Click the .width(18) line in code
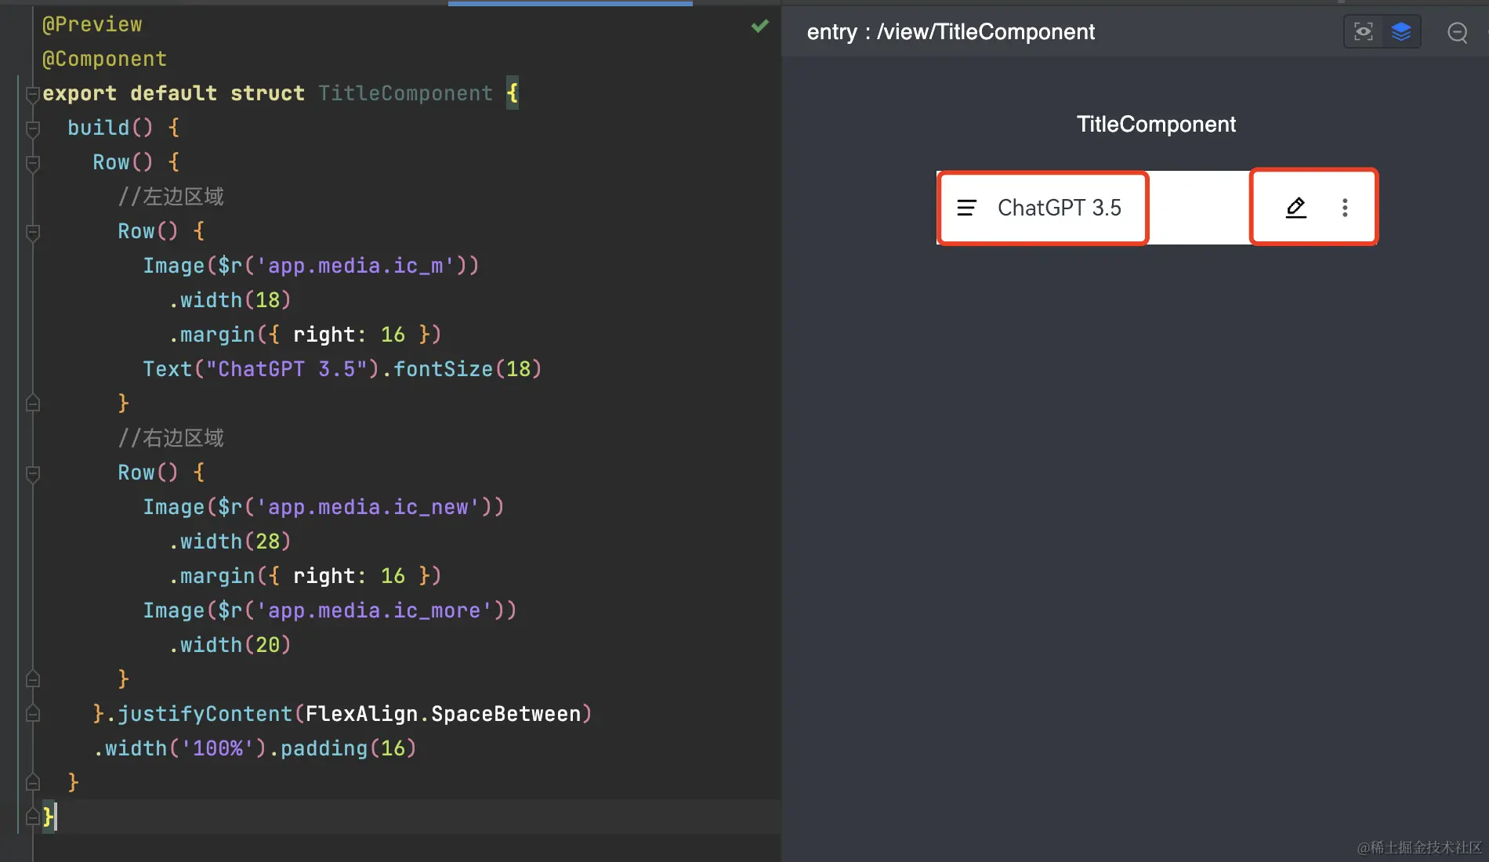Viewport: 1489px width, 862px height. [230, 300]
